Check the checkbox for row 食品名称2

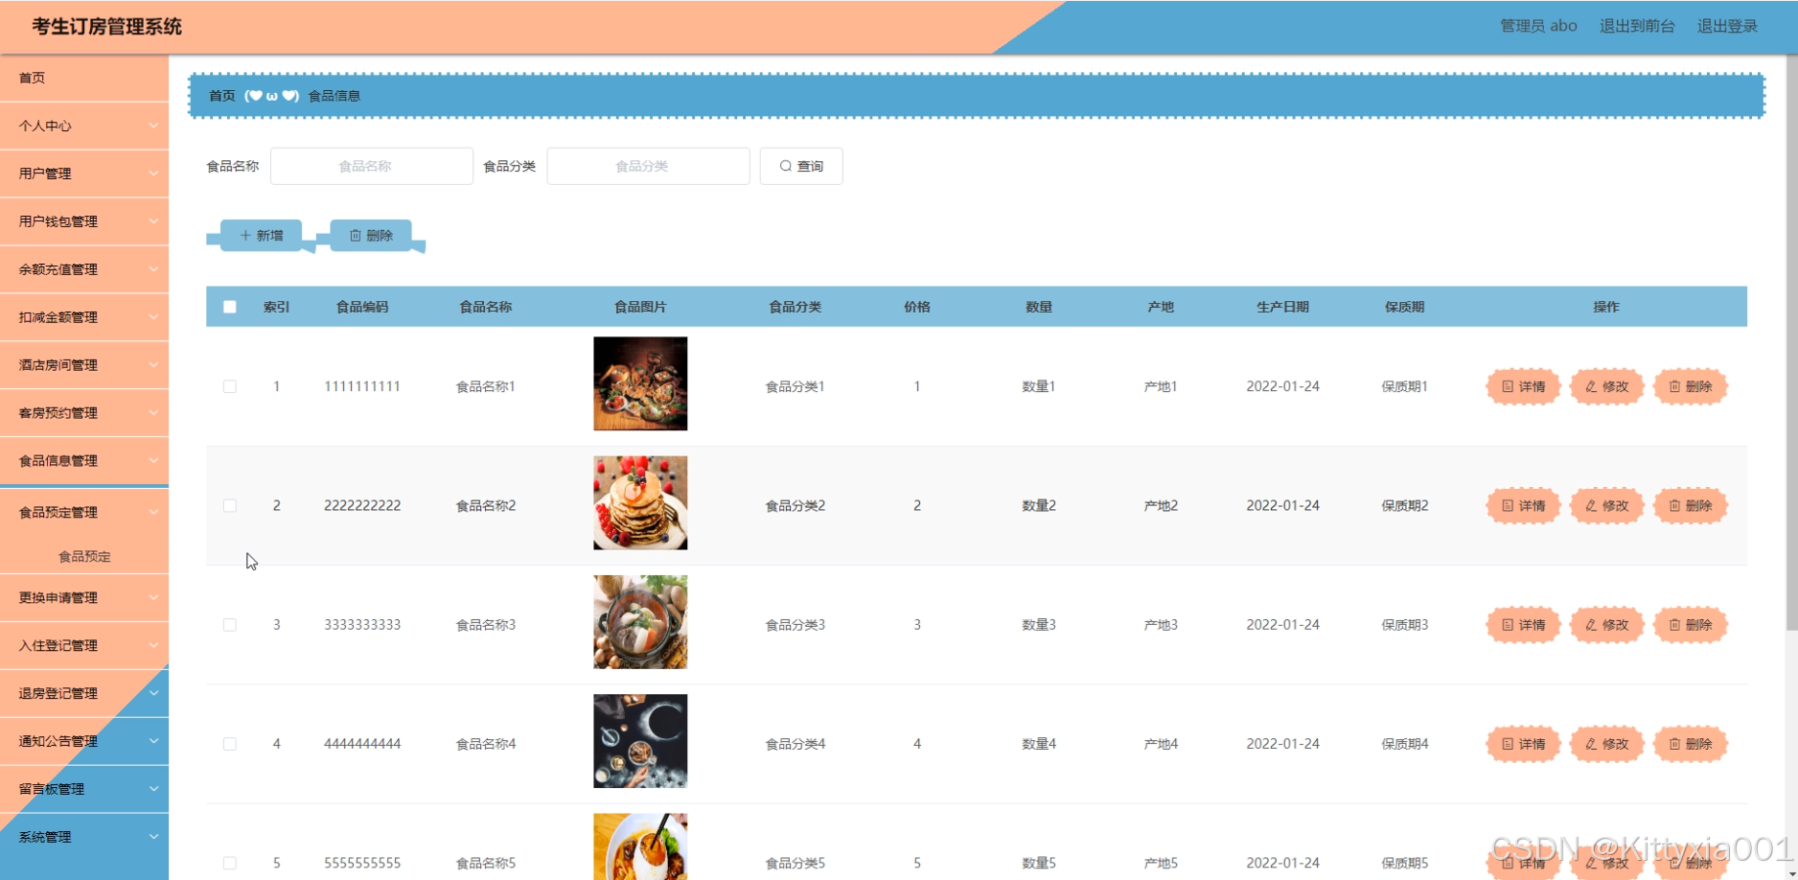(x=230, y=505)
